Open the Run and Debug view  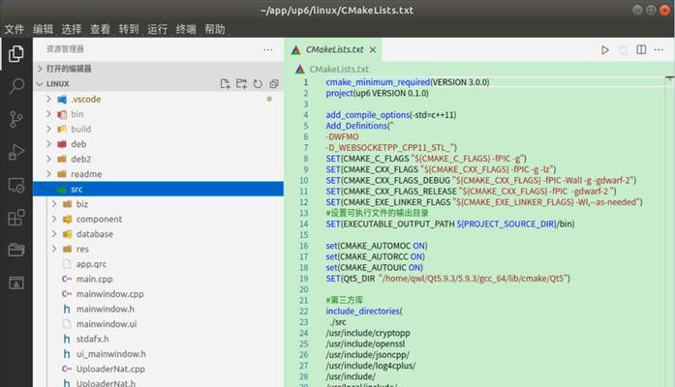(x=15, y=152)
